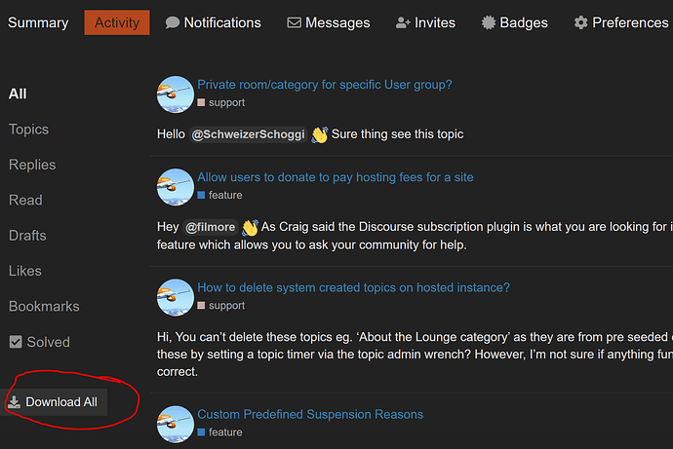
Task: Open 'Allow users to donate to pay hosting fees' topic
Action: [336, 177]
